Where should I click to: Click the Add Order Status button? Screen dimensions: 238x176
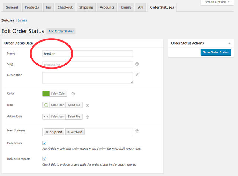click(x=61, y=31)
